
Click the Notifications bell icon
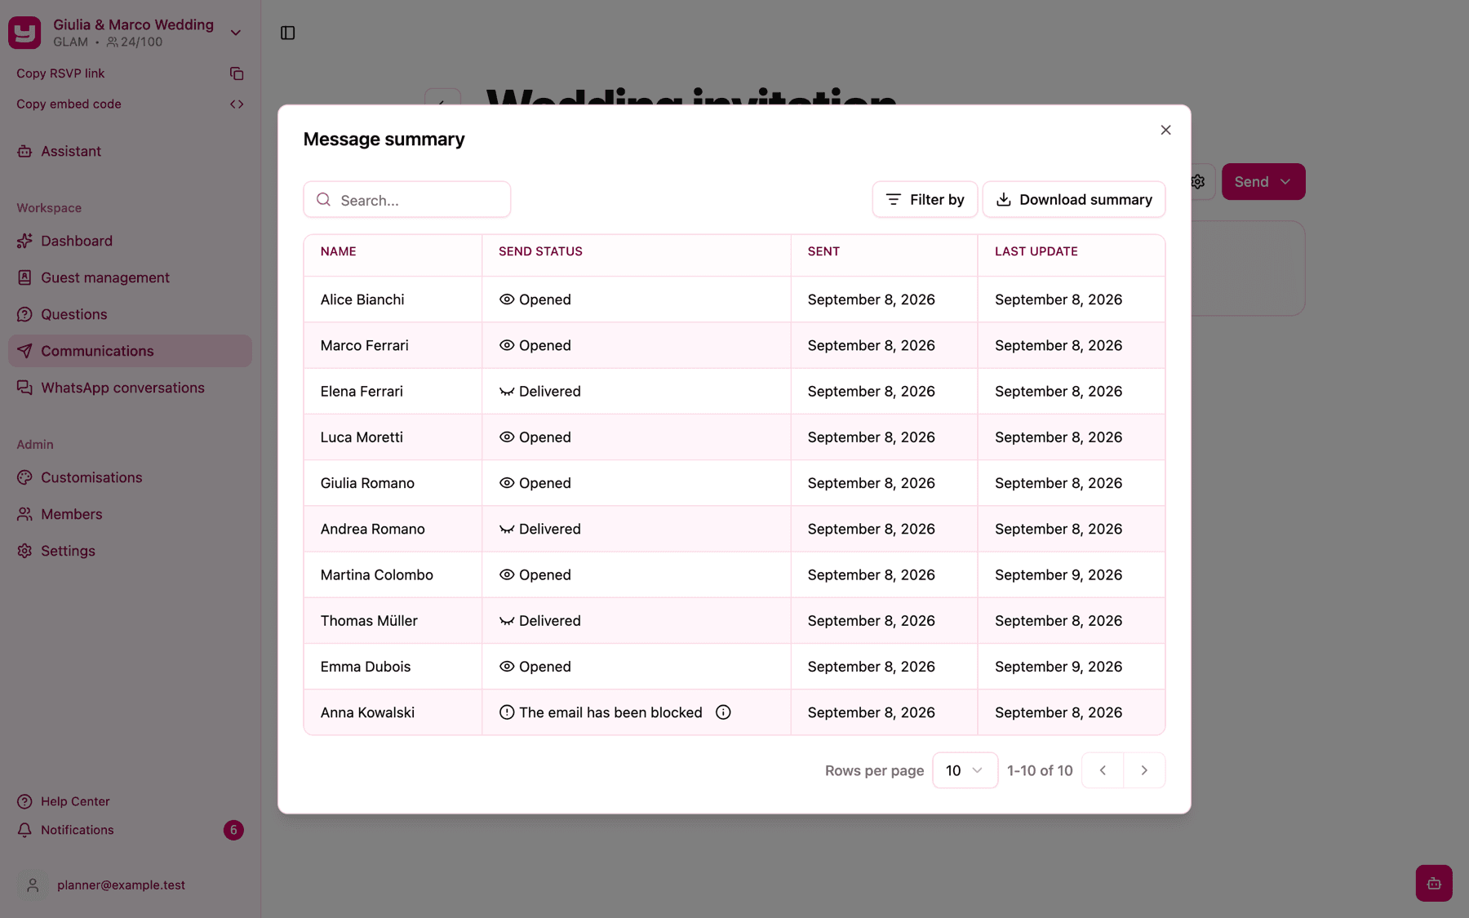pyautogui.click(x=24, y=830)
